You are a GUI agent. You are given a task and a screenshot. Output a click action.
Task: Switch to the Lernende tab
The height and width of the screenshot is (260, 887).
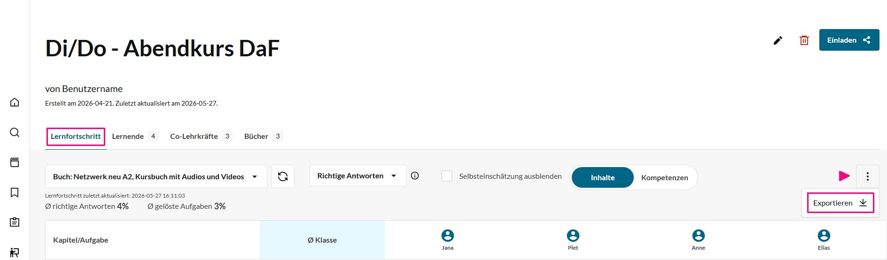point(135,136)
